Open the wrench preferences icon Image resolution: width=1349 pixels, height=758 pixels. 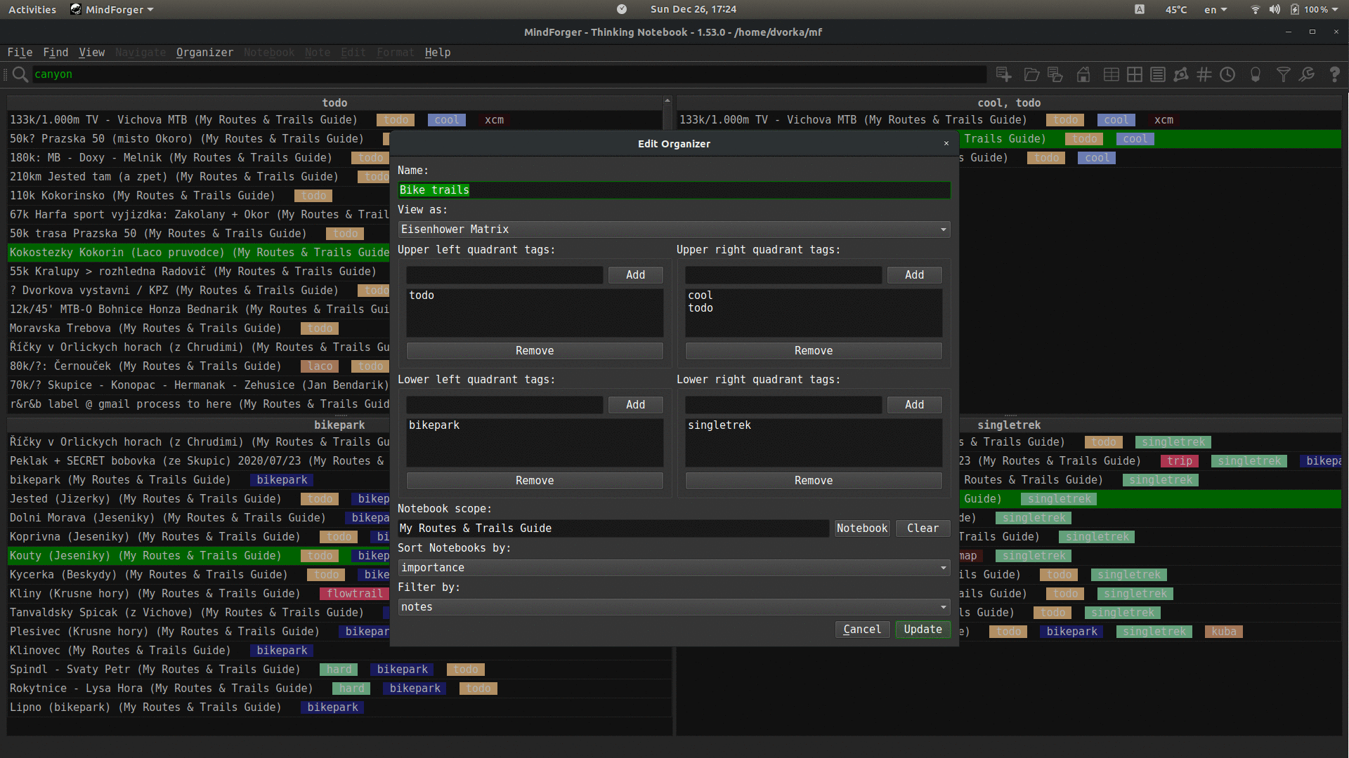(1307, 74)
